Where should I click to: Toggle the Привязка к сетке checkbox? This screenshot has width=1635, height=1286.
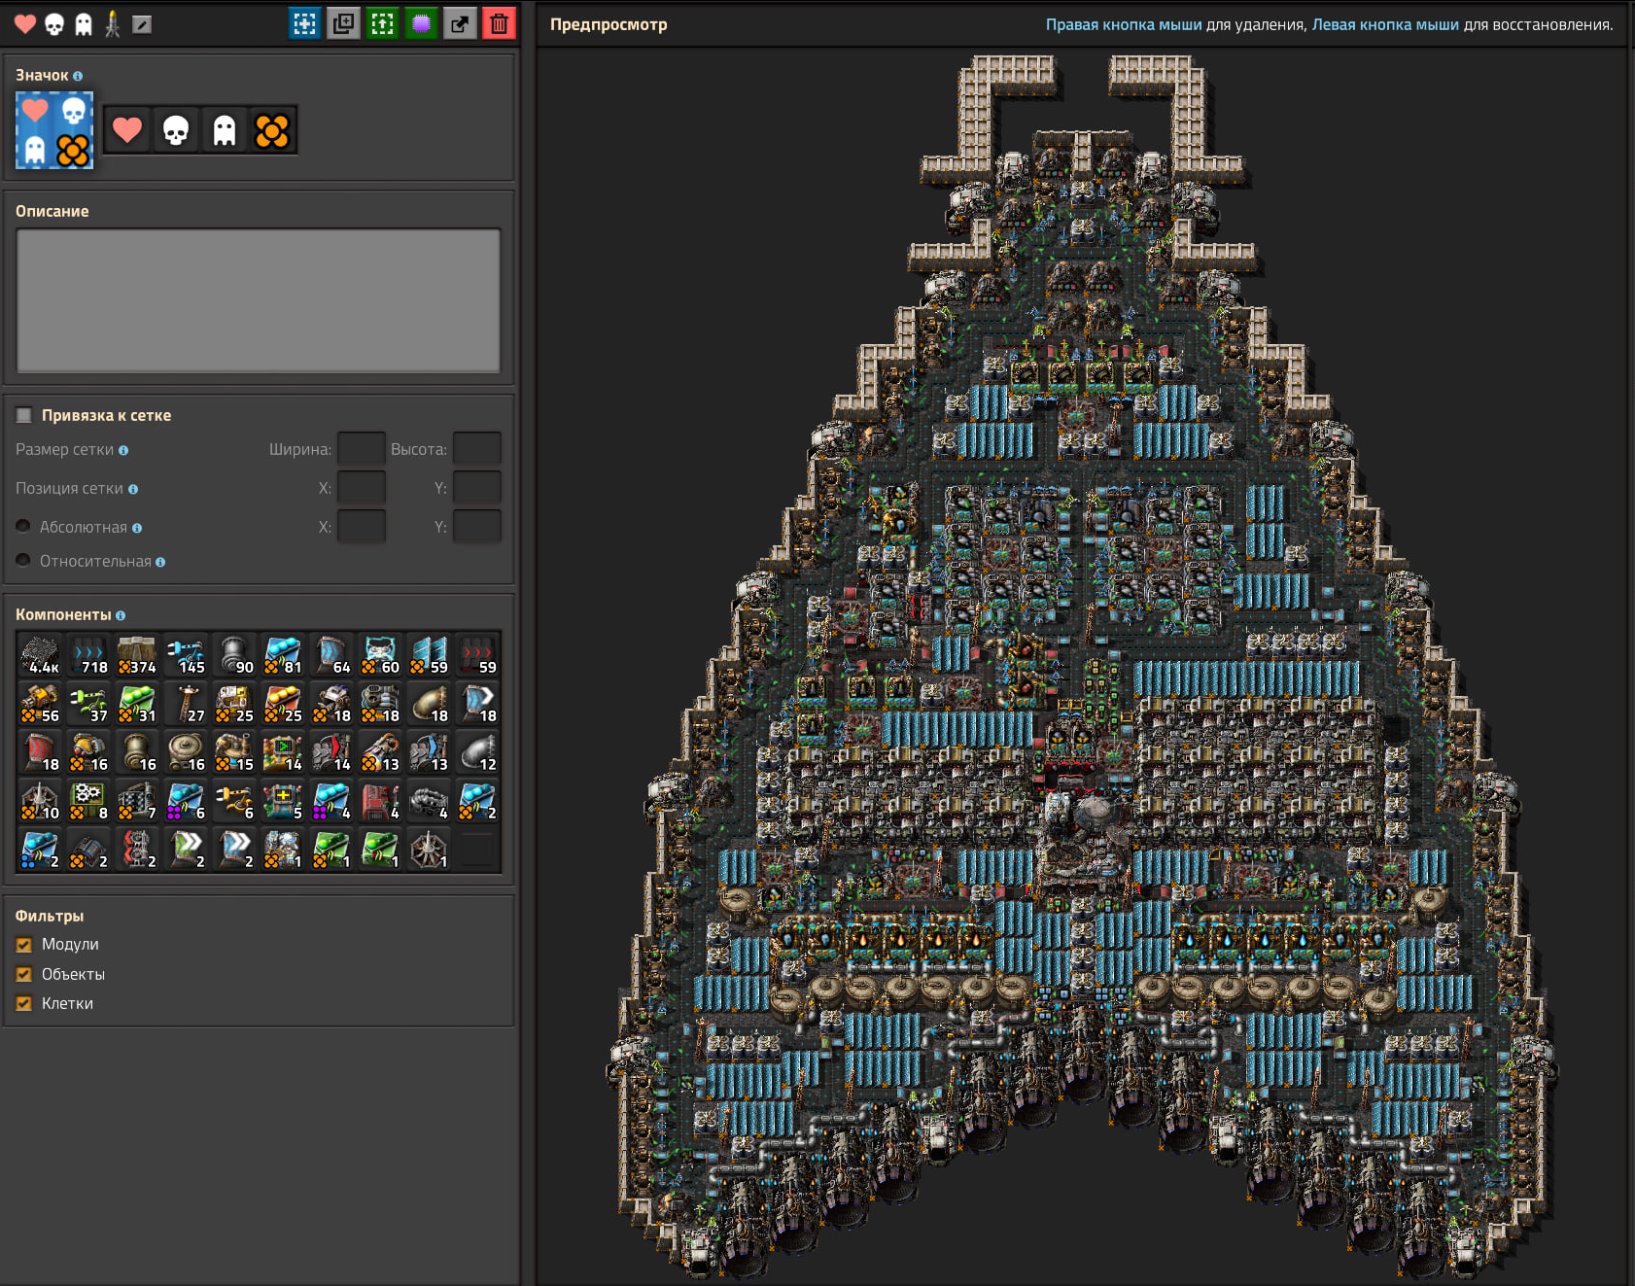[24, 415]
